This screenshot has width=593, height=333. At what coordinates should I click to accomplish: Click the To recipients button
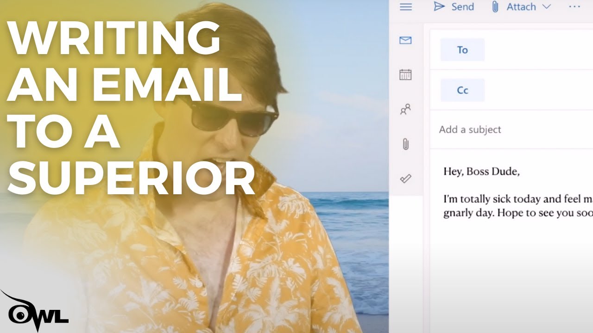(462, 50)
